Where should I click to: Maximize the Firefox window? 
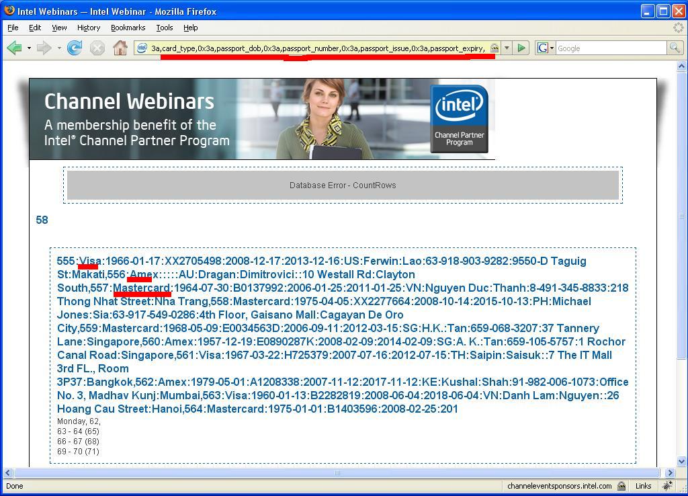[663, 11]
